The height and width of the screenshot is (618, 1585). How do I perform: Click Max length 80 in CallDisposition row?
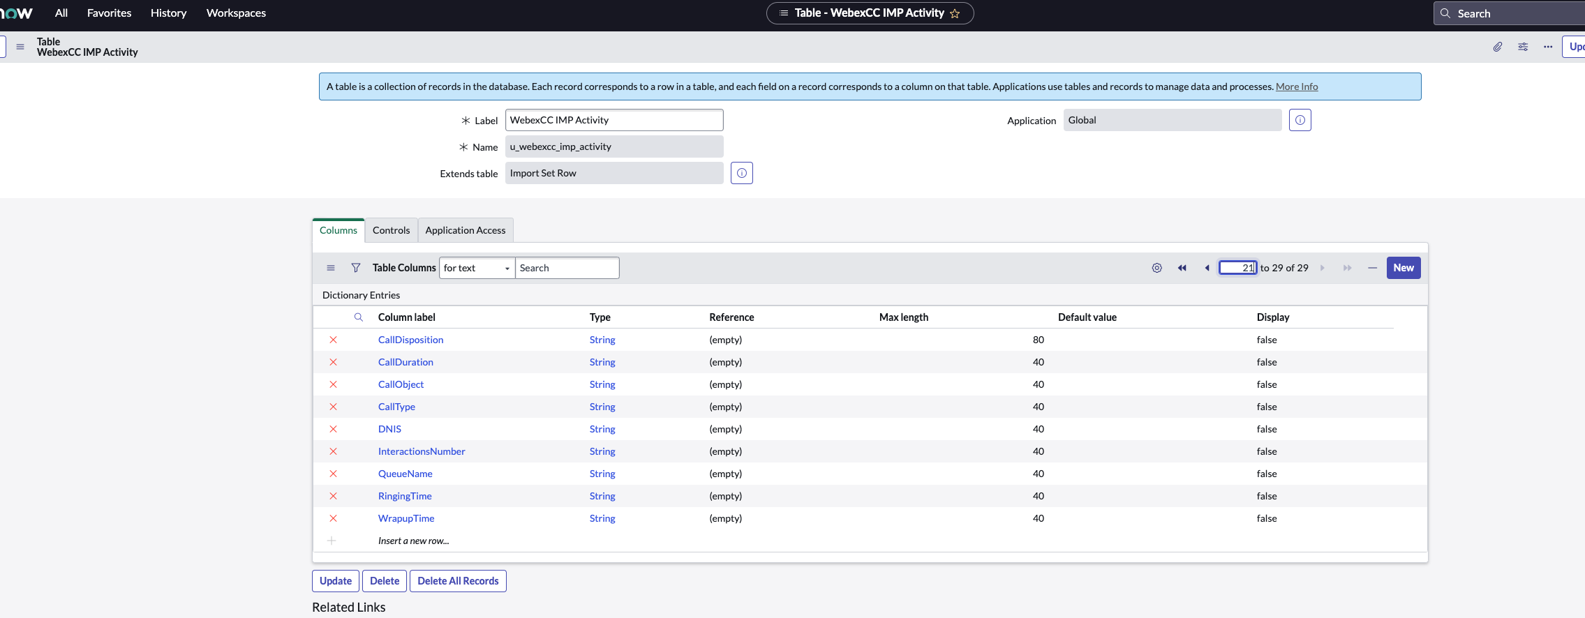tap(1039, 340)
